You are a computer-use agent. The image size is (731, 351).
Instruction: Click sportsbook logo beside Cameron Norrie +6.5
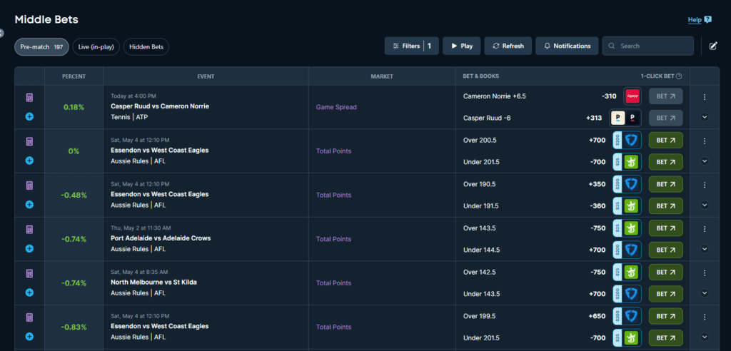632,96
